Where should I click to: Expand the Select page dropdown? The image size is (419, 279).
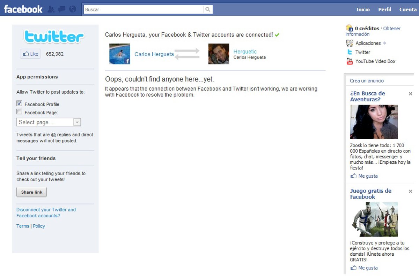[x=77, y=122]
